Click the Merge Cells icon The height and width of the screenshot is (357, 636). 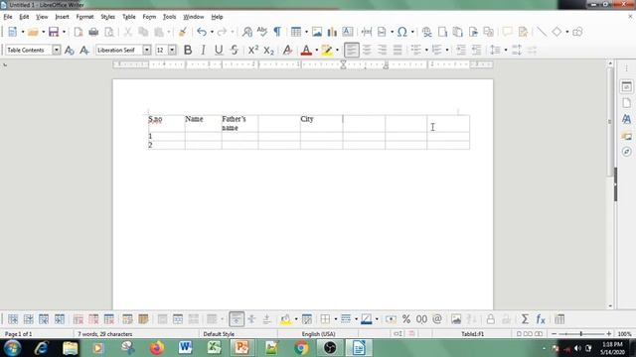point(163,319)
